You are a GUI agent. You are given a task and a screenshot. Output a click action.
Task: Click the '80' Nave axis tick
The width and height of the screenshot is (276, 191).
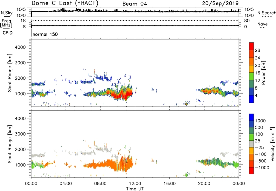(x=247, y=21)
